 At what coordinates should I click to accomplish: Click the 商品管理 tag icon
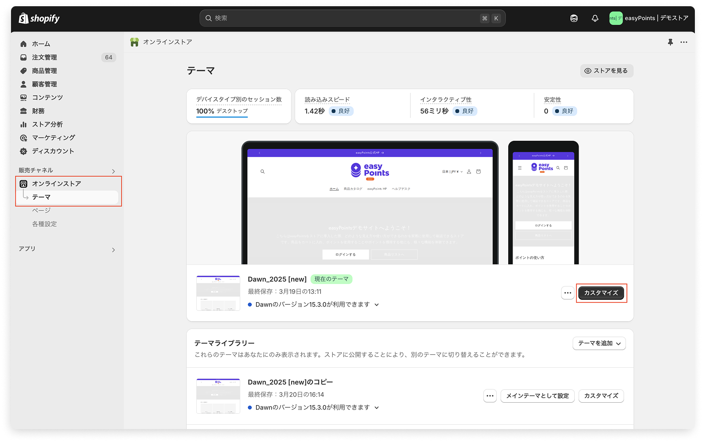tap(23, 71)
